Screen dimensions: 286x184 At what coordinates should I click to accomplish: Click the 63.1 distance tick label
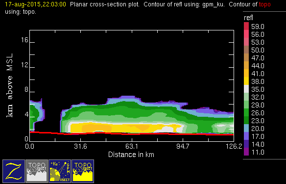[132, 146]
